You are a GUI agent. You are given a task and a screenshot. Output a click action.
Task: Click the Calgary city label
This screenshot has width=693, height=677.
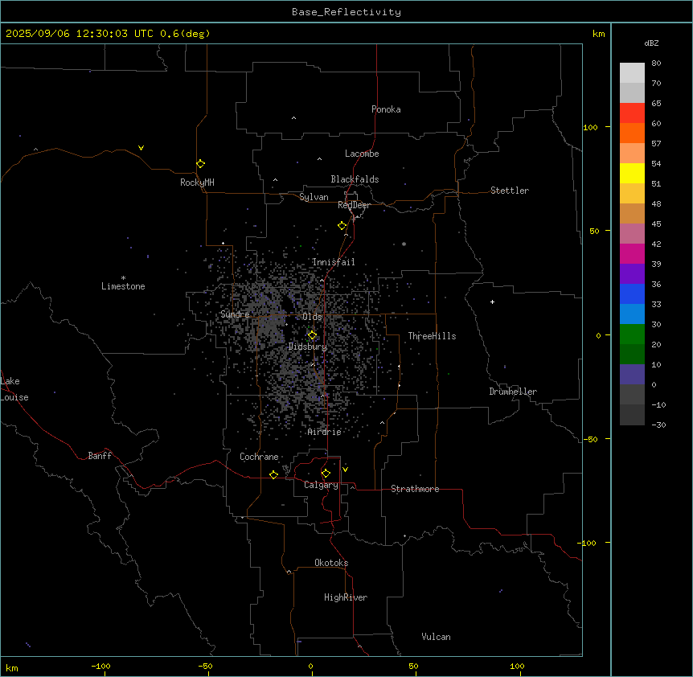[x=321, y=485]
